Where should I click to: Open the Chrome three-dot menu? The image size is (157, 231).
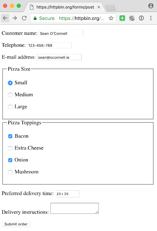(151, 18)
